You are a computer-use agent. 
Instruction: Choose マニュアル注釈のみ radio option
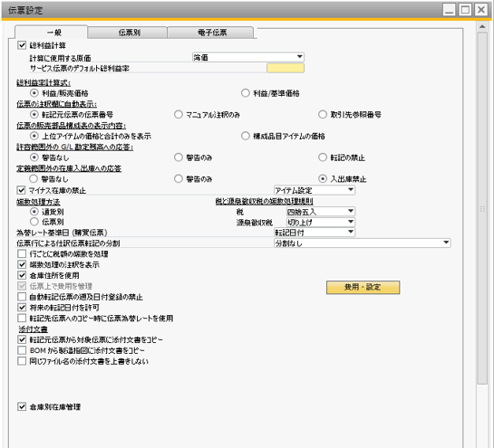[x=179, y=115]
